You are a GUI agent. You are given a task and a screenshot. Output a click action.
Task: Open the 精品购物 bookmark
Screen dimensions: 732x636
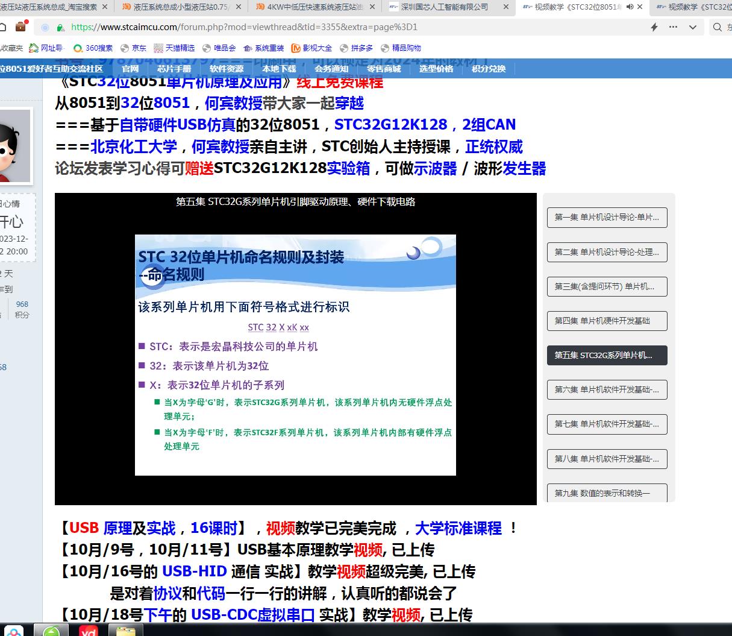[401, 48]
